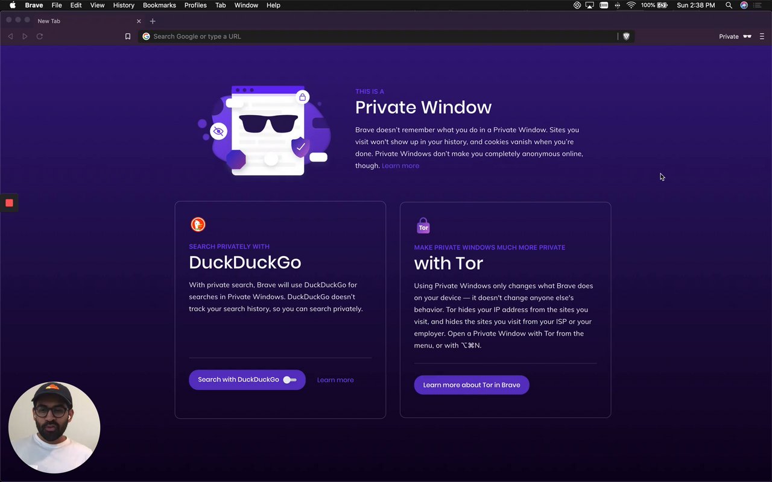
Task: Click the DuckDuckGo logo icon
Action: 198,225
